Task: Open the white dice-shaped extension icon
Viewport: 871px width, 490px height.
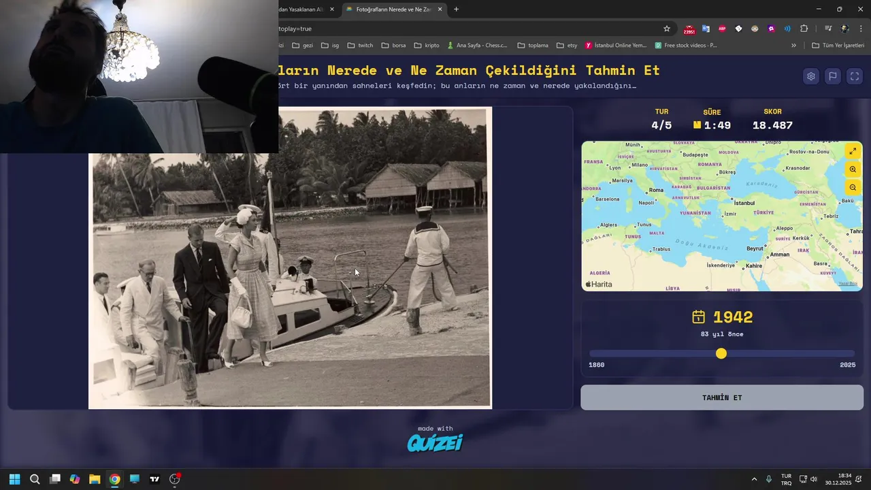Action: coord(738,29)
